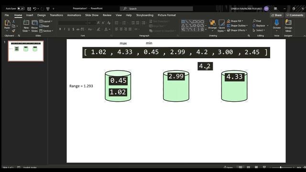Open the Review tab
This screenshot has width=306, height=172.
click(107, 15)
